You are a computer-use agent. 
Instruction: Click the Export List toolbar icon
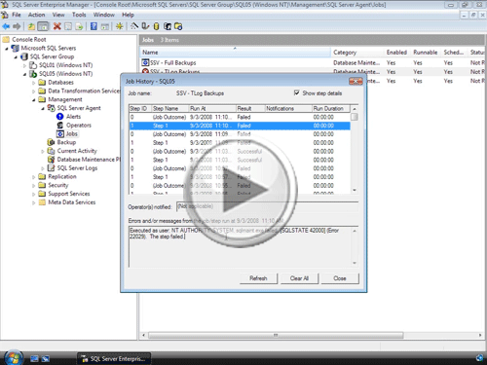click(79, 26)
